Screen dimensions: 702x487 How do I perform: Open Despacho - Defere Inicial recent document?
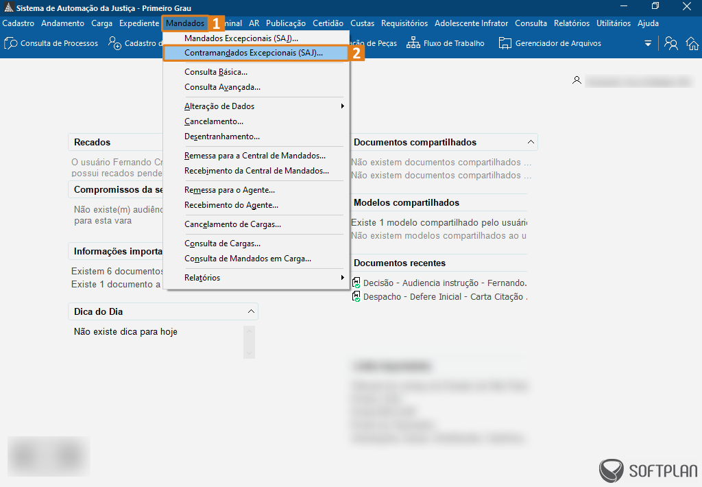click(445, 296)
